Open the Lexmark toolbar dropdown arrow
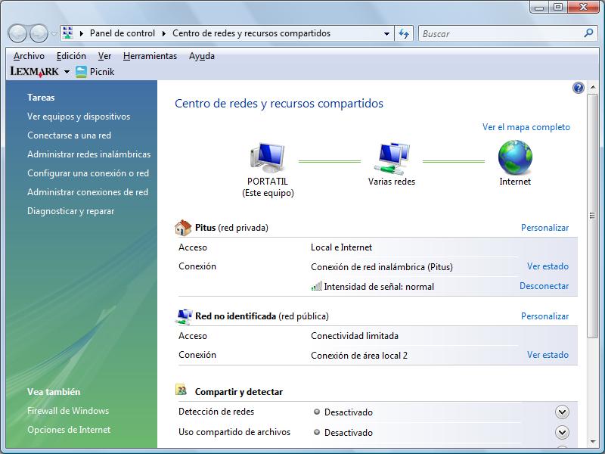The width and height of the screenshot is (605, 454). pyautogui.click(x=67, y=72)
